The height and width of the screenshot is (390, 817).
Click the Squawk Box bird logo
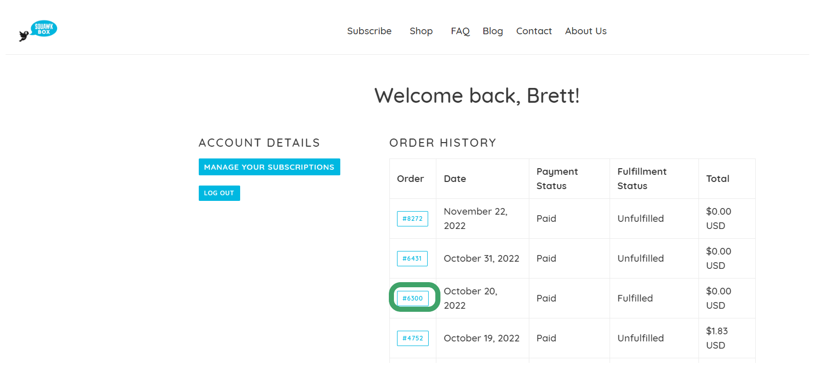coord(38,31)
